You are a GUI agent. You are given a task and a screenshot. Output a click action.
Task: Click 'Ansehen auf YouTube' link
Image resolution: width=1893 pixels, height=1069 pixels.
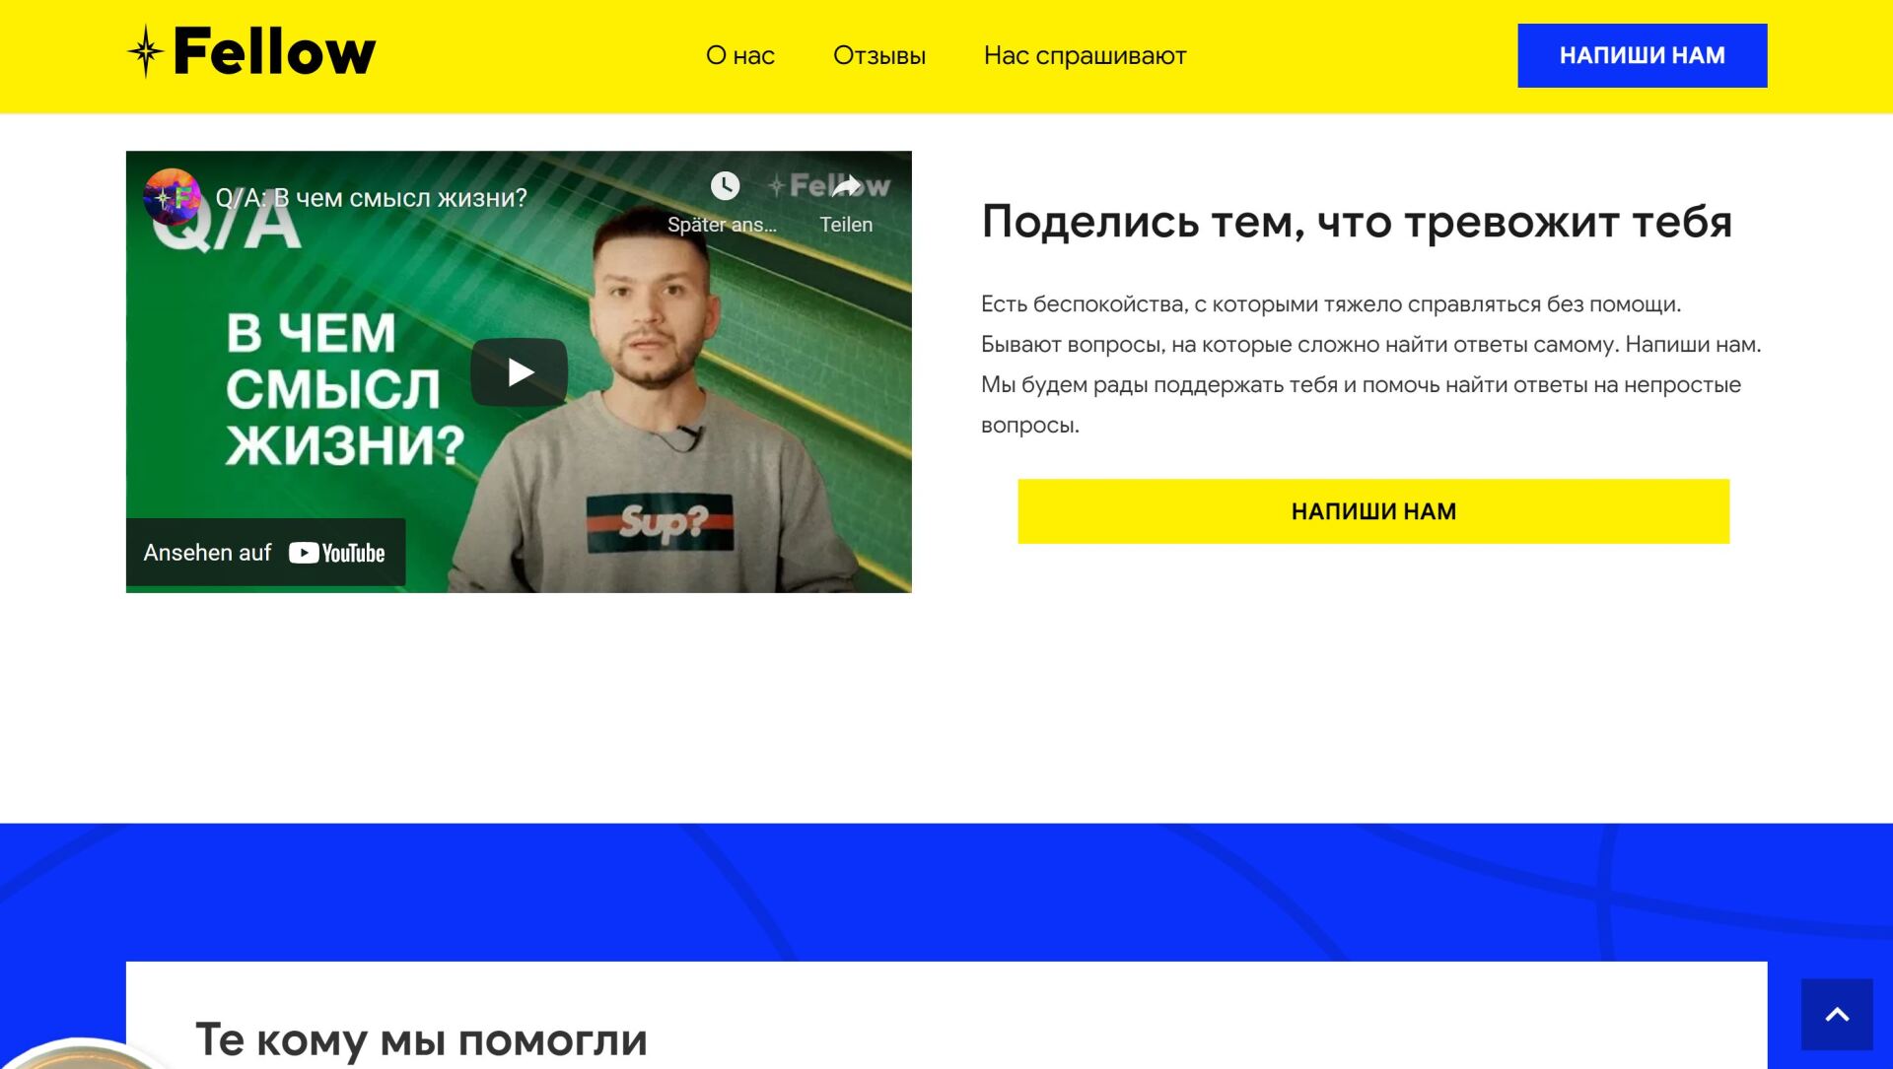[x=265, y=553]
